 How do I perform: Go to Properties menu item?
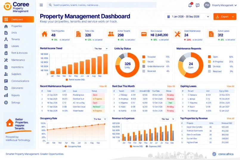click(17, 26)
